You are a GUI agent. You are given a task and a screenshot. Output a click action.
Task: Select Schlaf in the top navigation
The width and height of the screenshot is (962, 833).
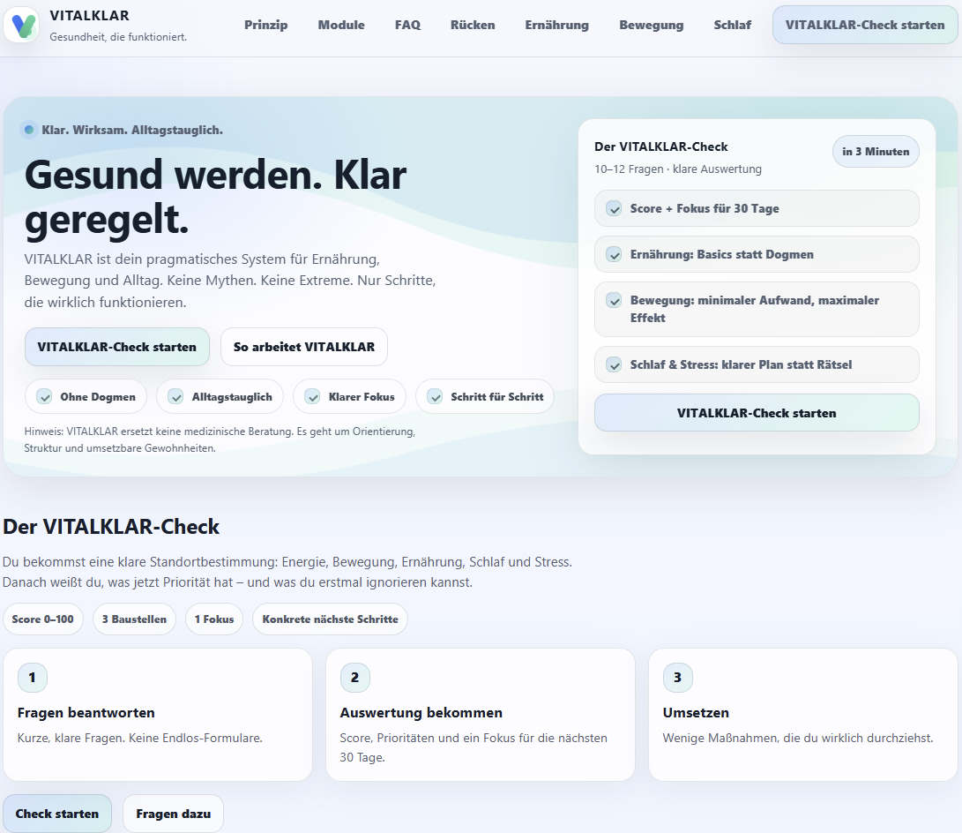pyautogui.click(x=733, y=25)
